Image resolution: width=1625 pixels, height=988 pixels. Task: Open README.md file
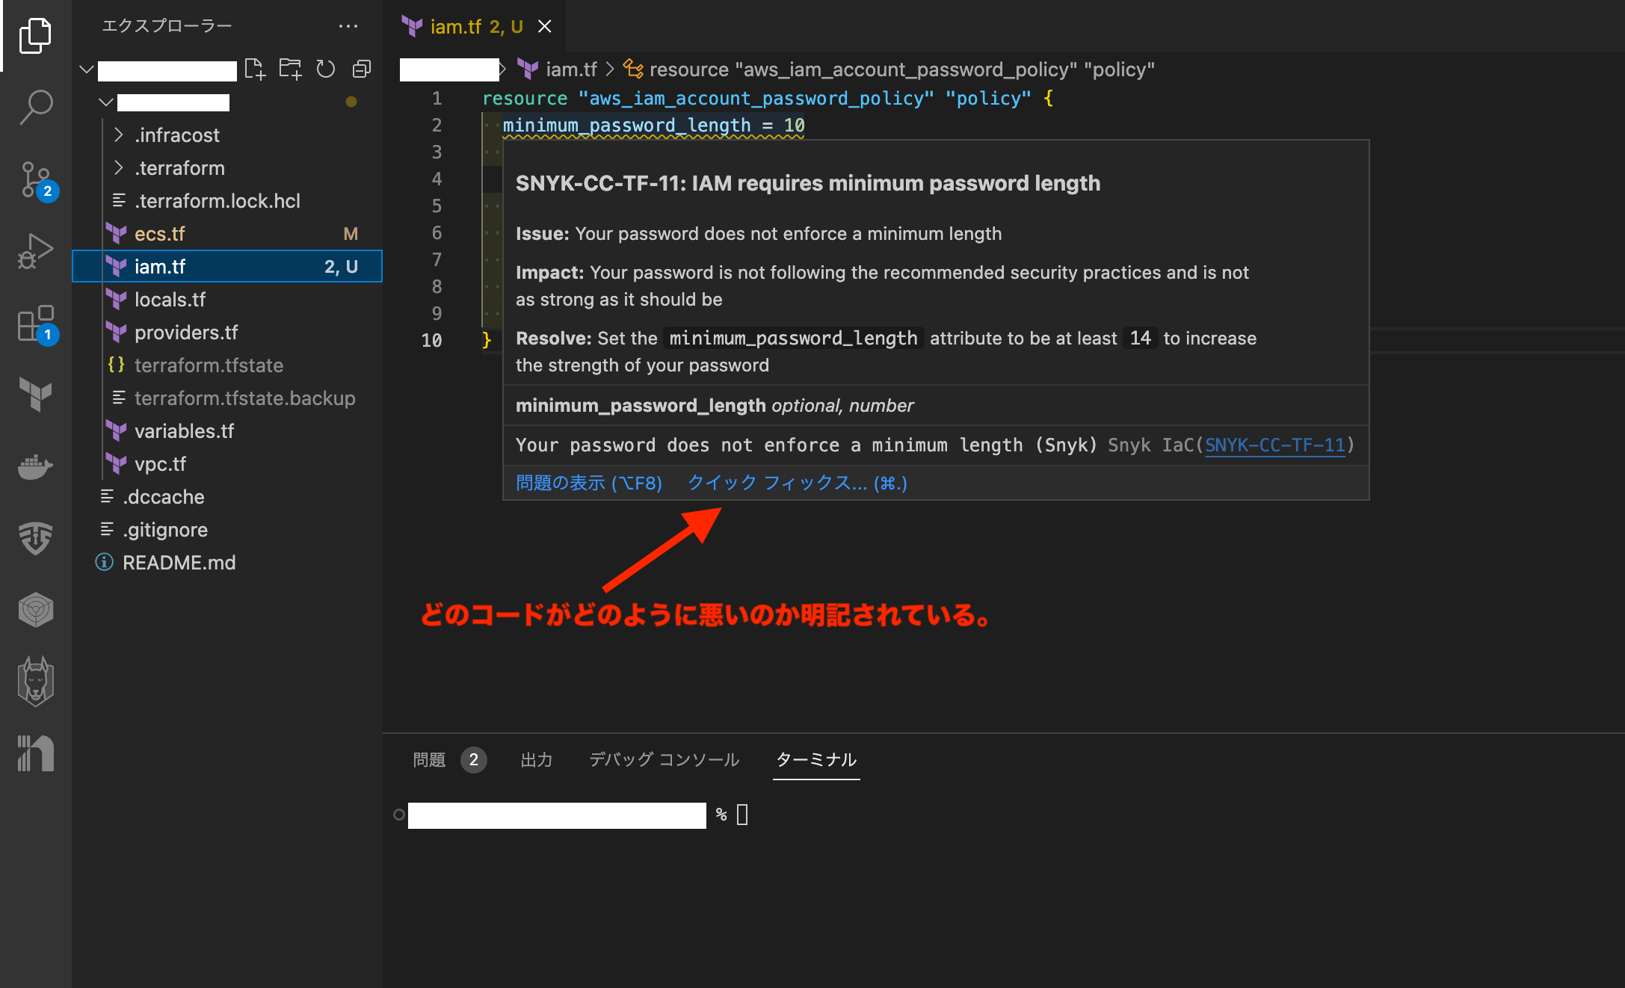click(227, 562)
